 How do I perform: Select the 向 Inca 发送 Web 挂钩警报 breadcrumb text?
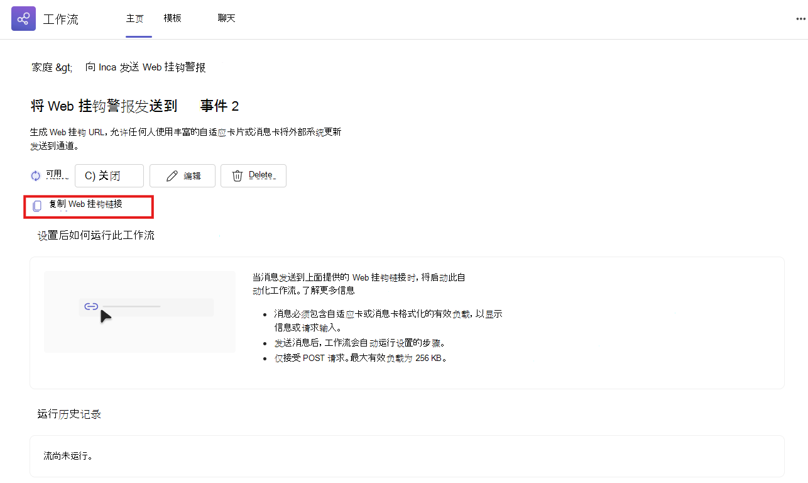[x=146, y=67]
